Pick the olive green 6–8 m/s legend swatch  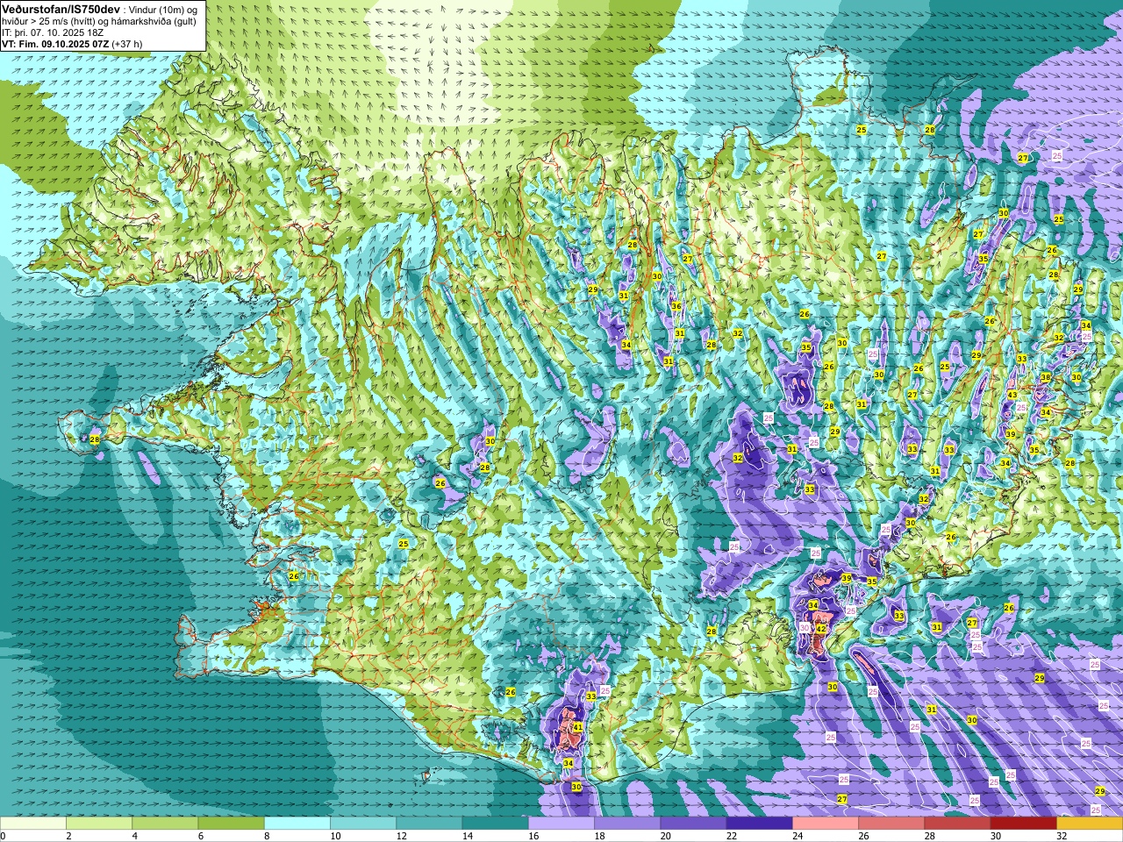point(232,824)
